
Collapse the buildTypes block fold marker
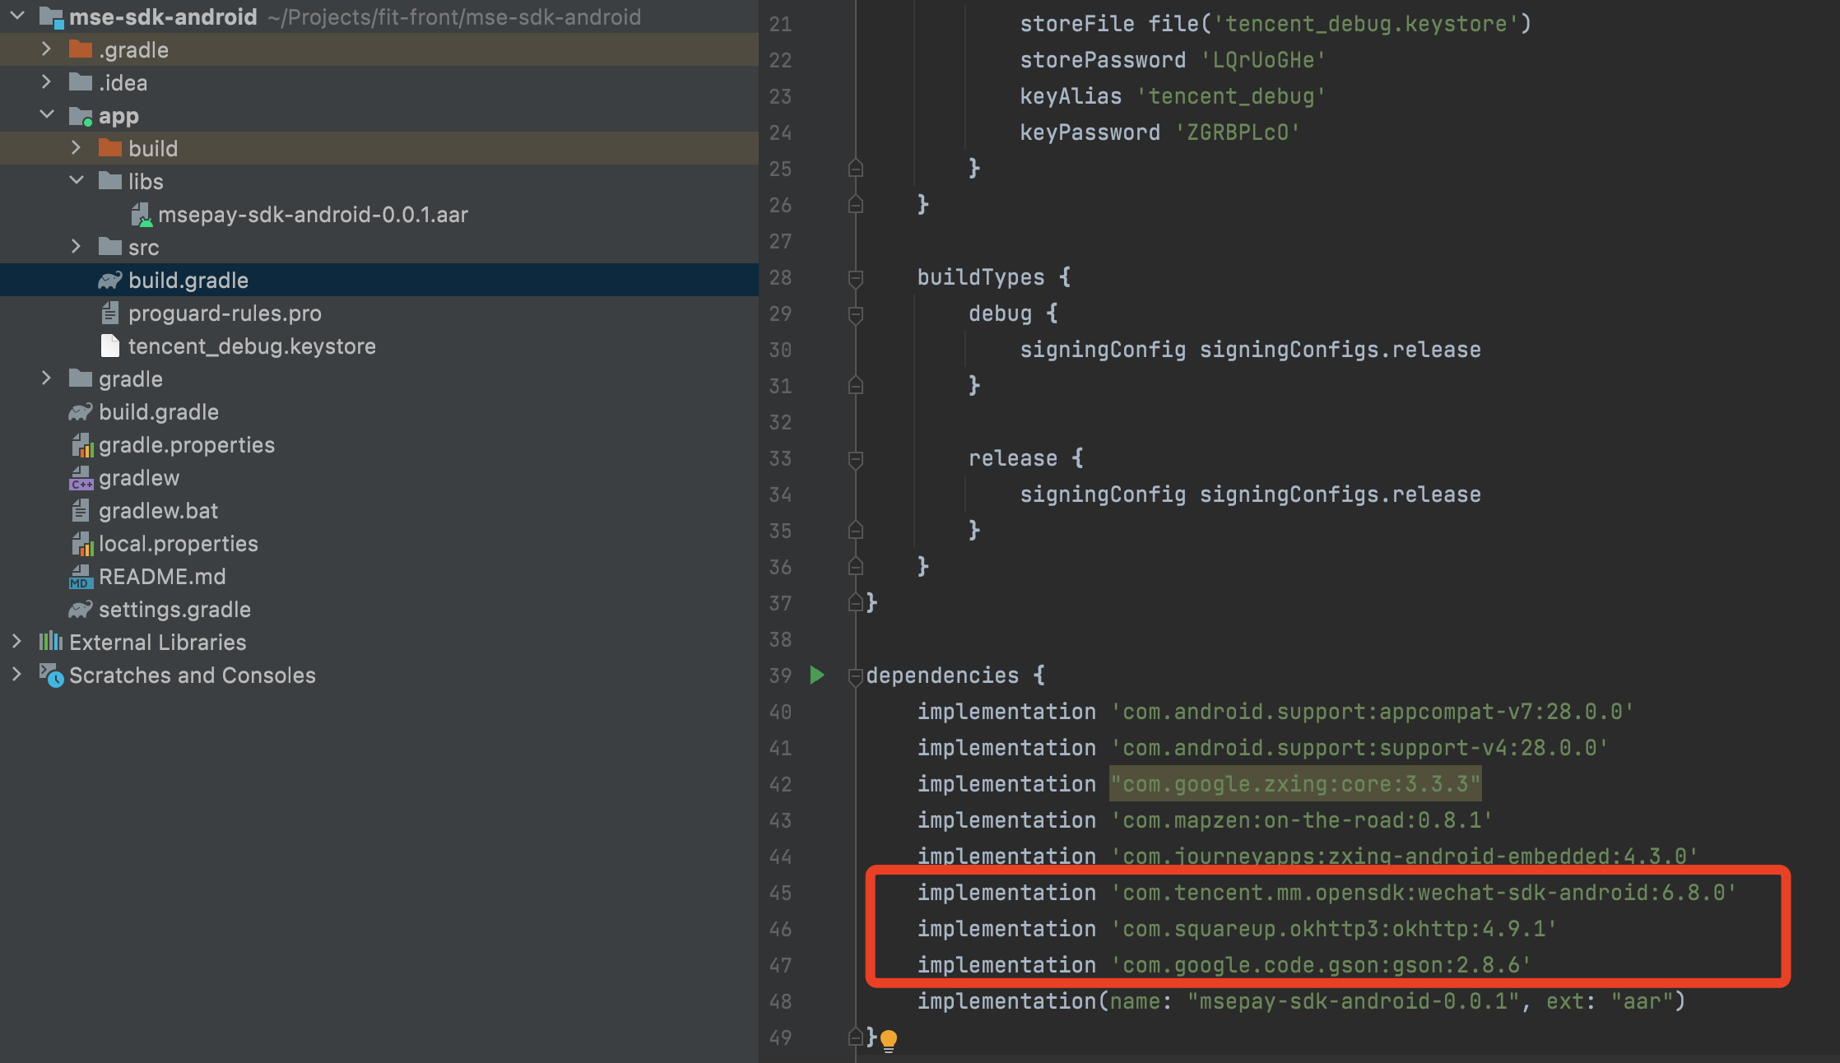[x=855, y=278]
